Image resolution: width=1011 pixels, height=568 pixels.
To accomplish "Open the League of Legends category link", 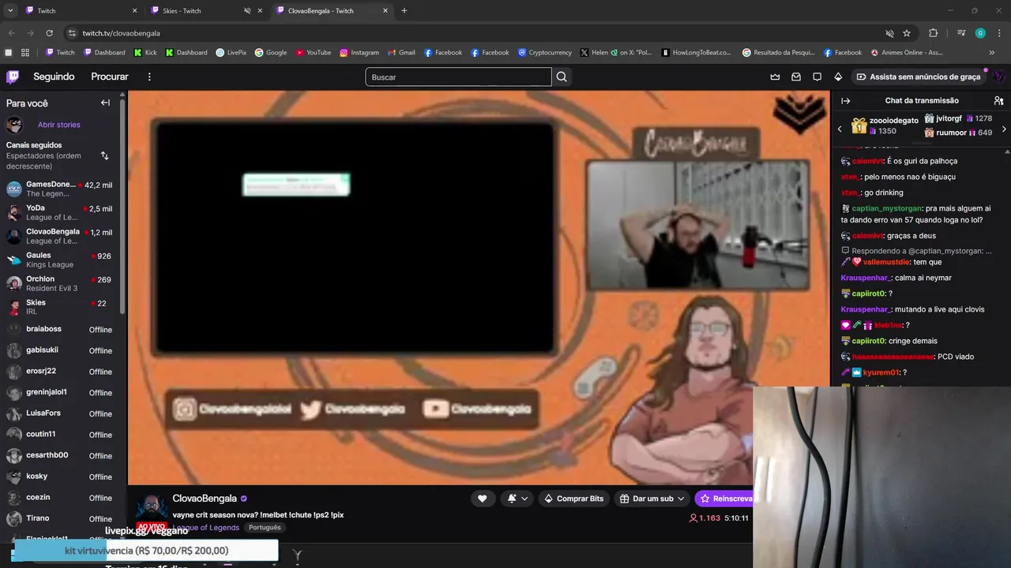I will pyautogui.click(x=206, y=528).
